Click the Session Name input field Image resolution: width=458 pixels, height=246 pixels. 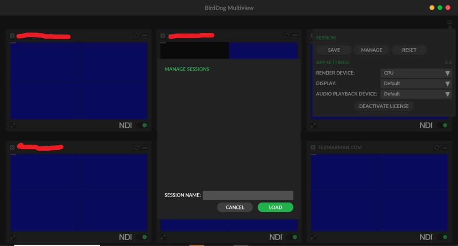(248, 195)
